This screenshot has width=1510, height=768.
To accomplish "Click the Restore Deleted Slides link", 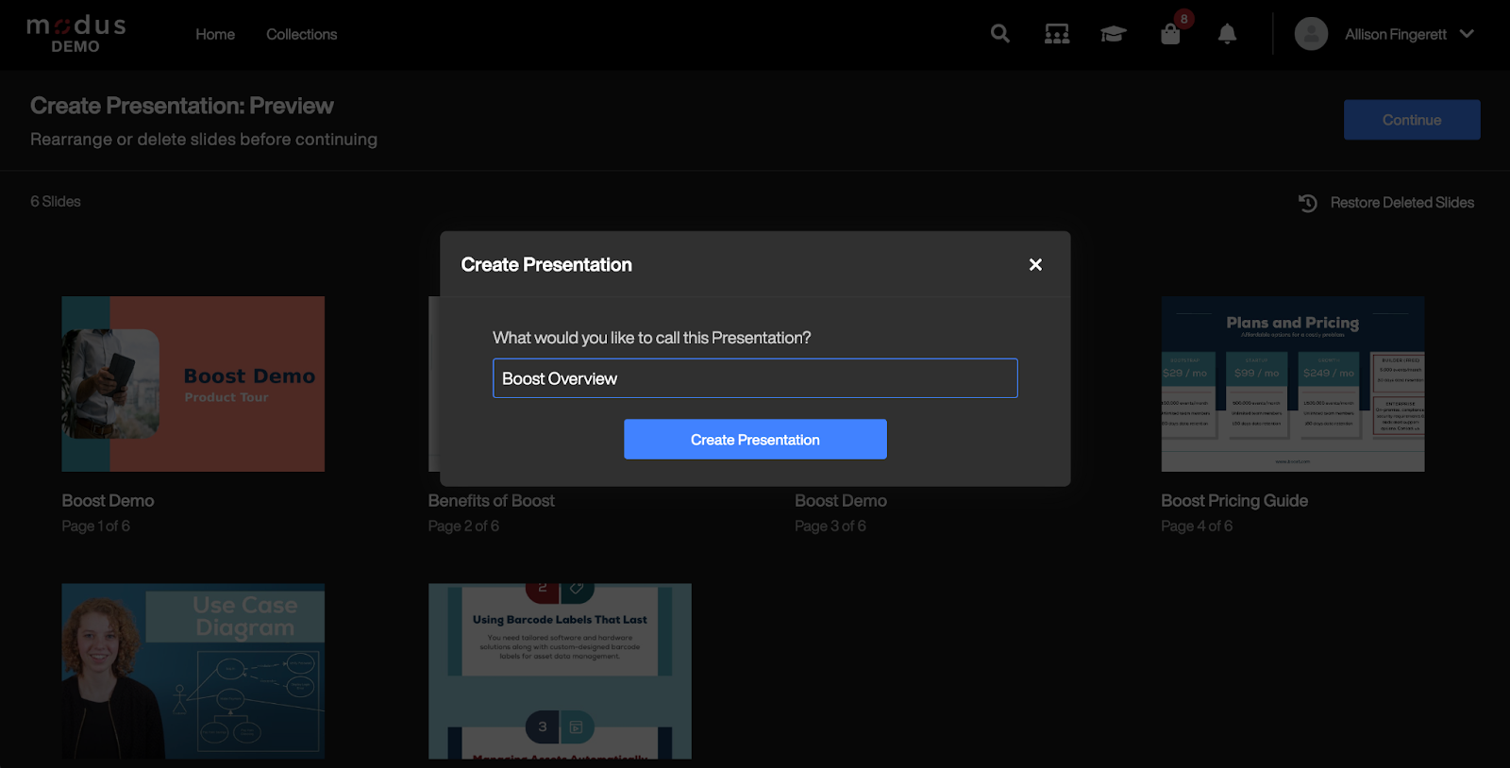I will (1401, 203).
